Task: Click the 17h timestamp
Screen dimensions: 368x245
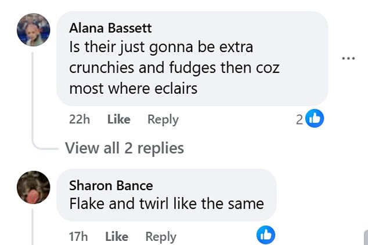Action: 78,236
